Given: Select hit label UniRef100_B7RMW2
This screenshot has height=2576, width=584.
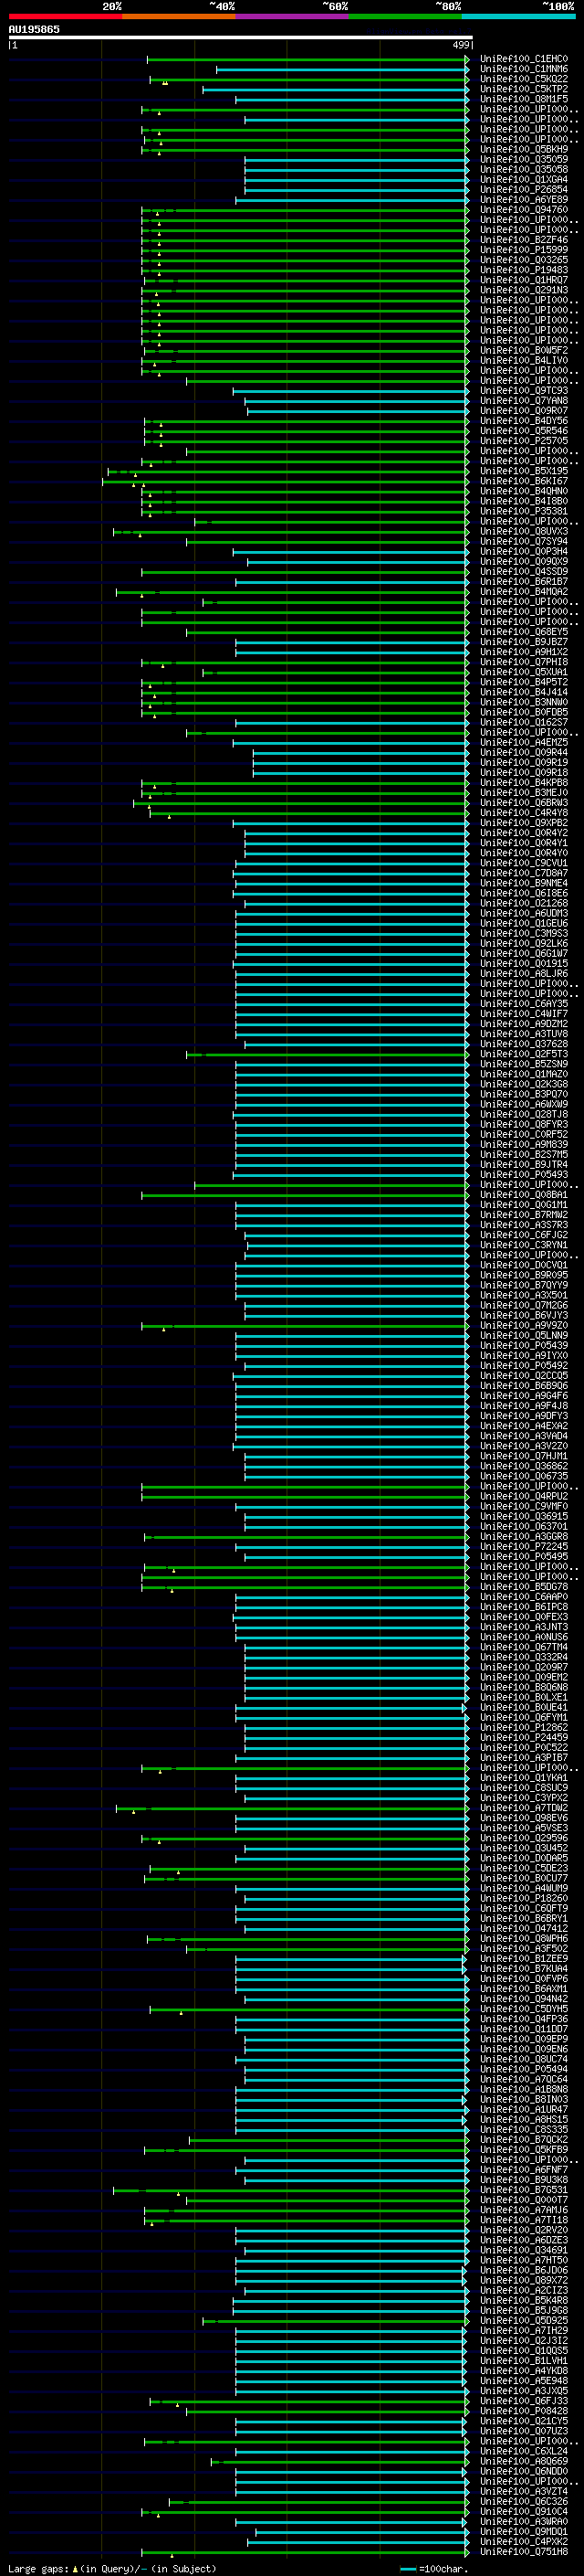Looking at the screenshot, I should (523, 1215).
